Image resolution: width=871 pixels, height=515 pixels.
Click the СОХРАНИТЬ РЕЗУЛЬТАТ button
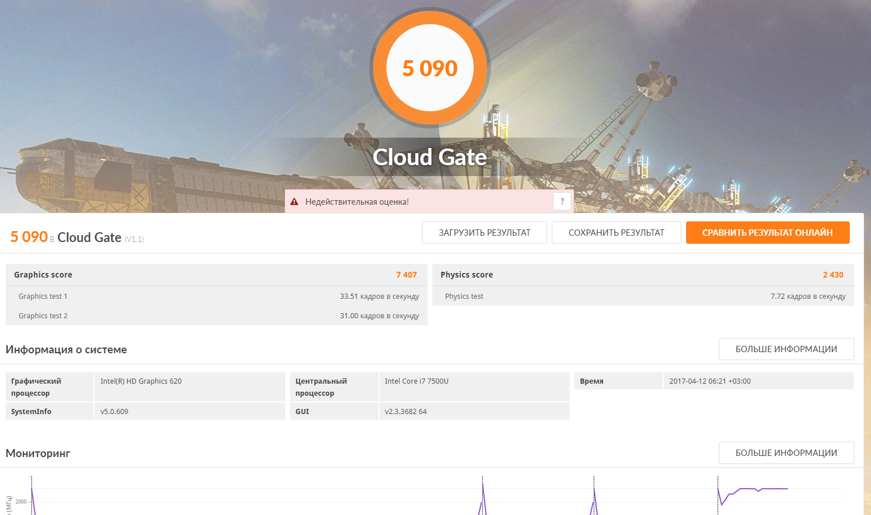(x=617, y=233)
